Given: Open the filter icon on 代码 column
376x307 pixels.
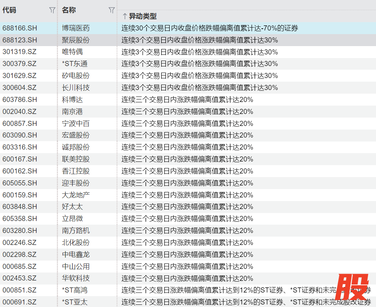Looking at the screenshot, I should (52, 11).
